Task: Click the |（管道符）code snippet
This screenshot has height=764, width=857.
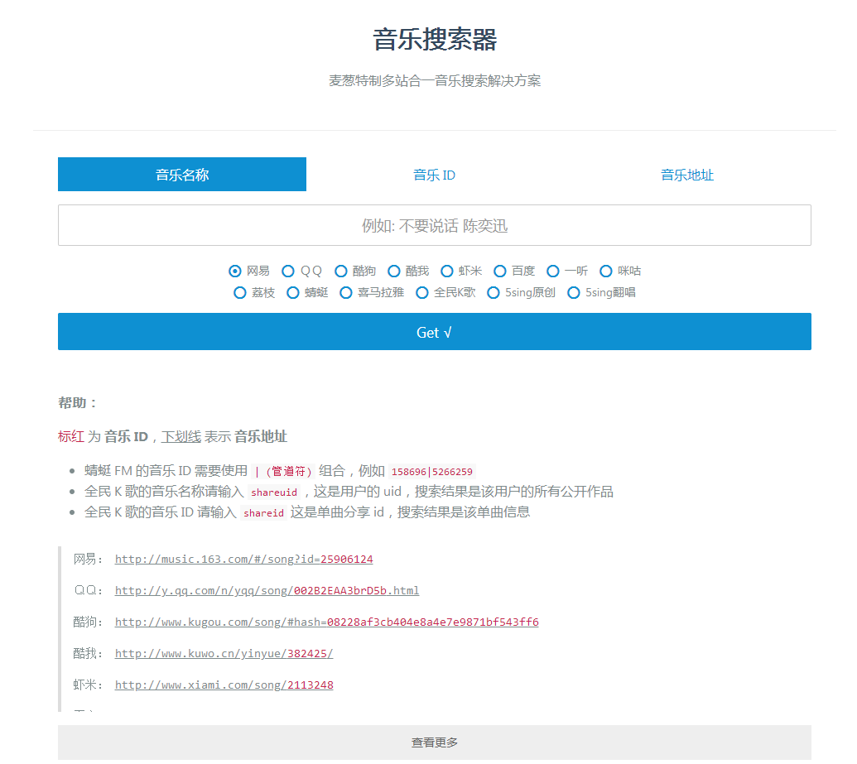Action: tap(283, 472)
